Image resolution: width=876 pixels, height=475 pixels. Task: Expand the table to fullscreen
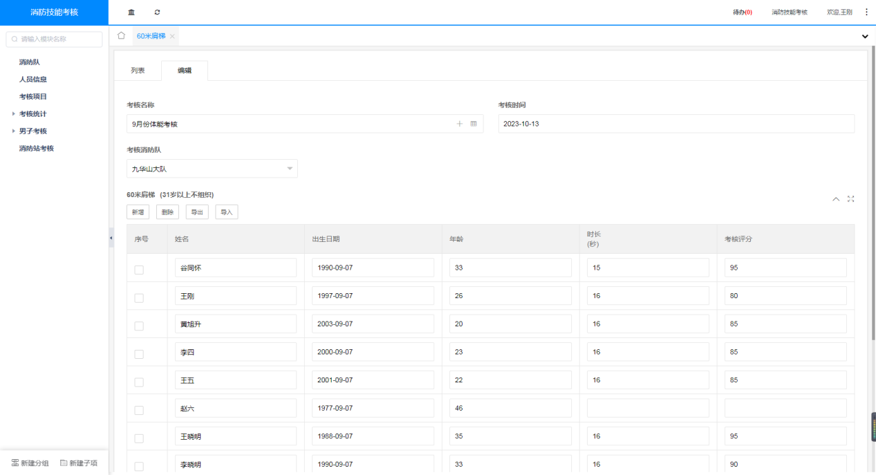[x=850, y=199]
